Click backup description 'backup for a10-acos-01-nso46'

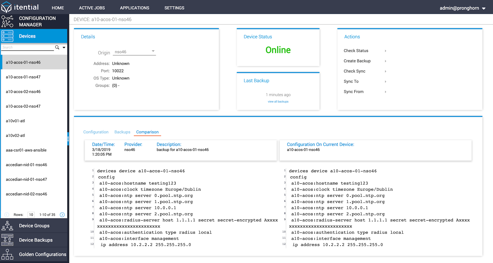183,150
